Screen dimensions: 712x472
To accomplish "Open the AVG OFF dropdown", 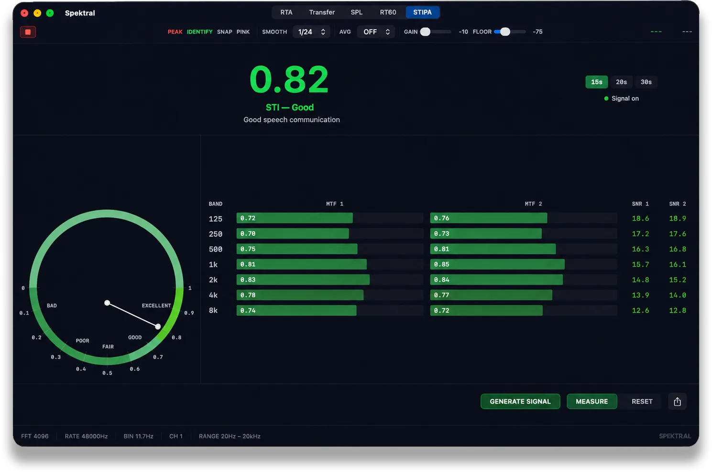I will [376, 32].
